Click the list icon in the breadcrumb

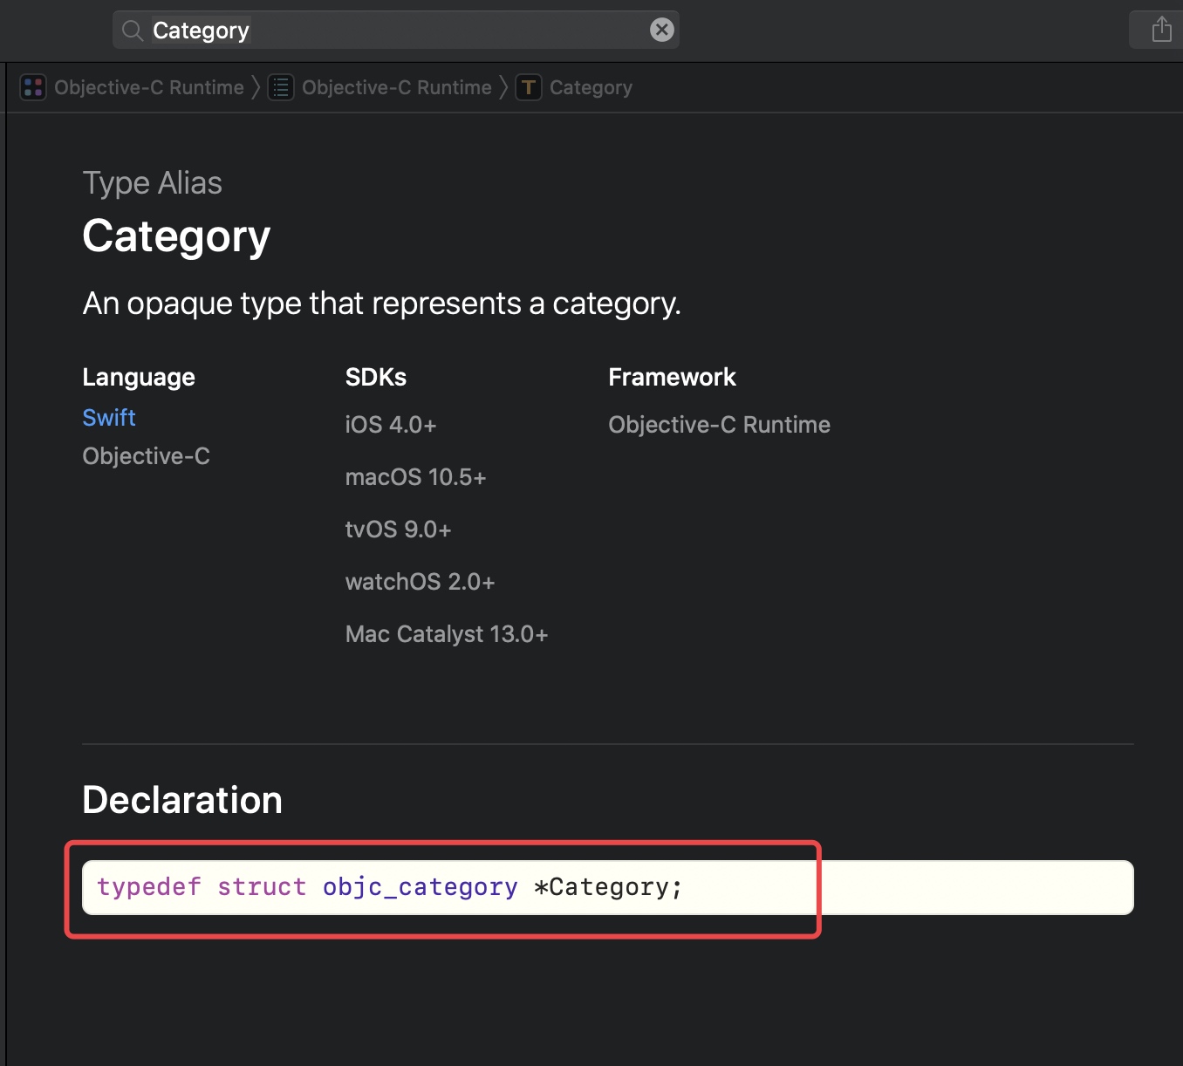[280, 87]
